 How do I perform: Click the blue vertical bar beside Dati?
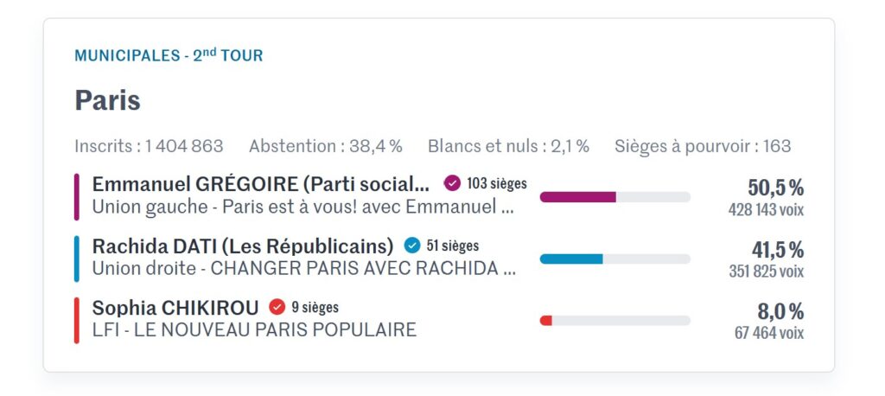(77, 258)
